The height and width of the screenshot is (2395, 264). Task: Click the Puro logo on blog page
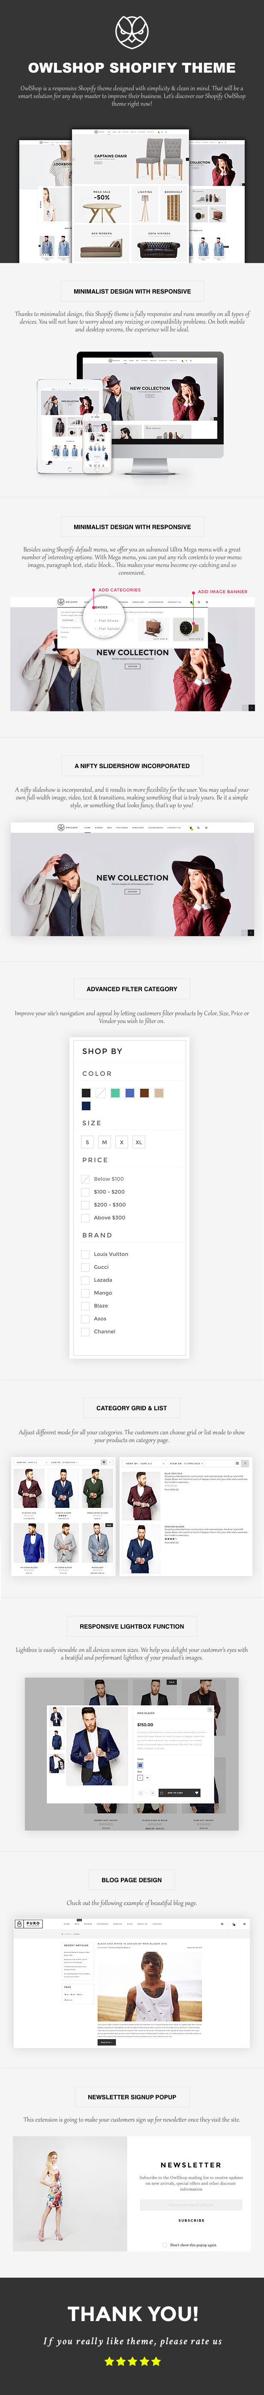pos(29,1923)
